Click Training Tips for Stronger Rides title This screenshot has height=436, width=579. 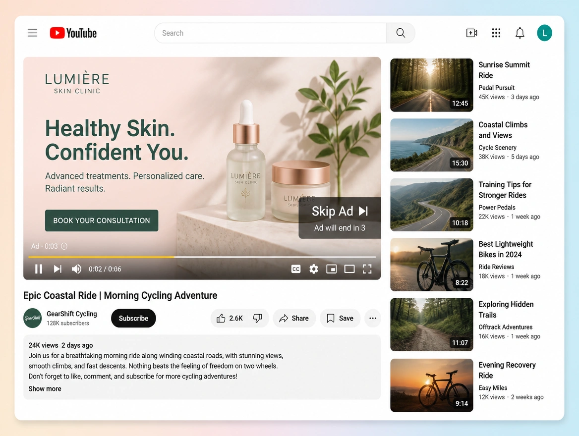click(x=505, y=190)
